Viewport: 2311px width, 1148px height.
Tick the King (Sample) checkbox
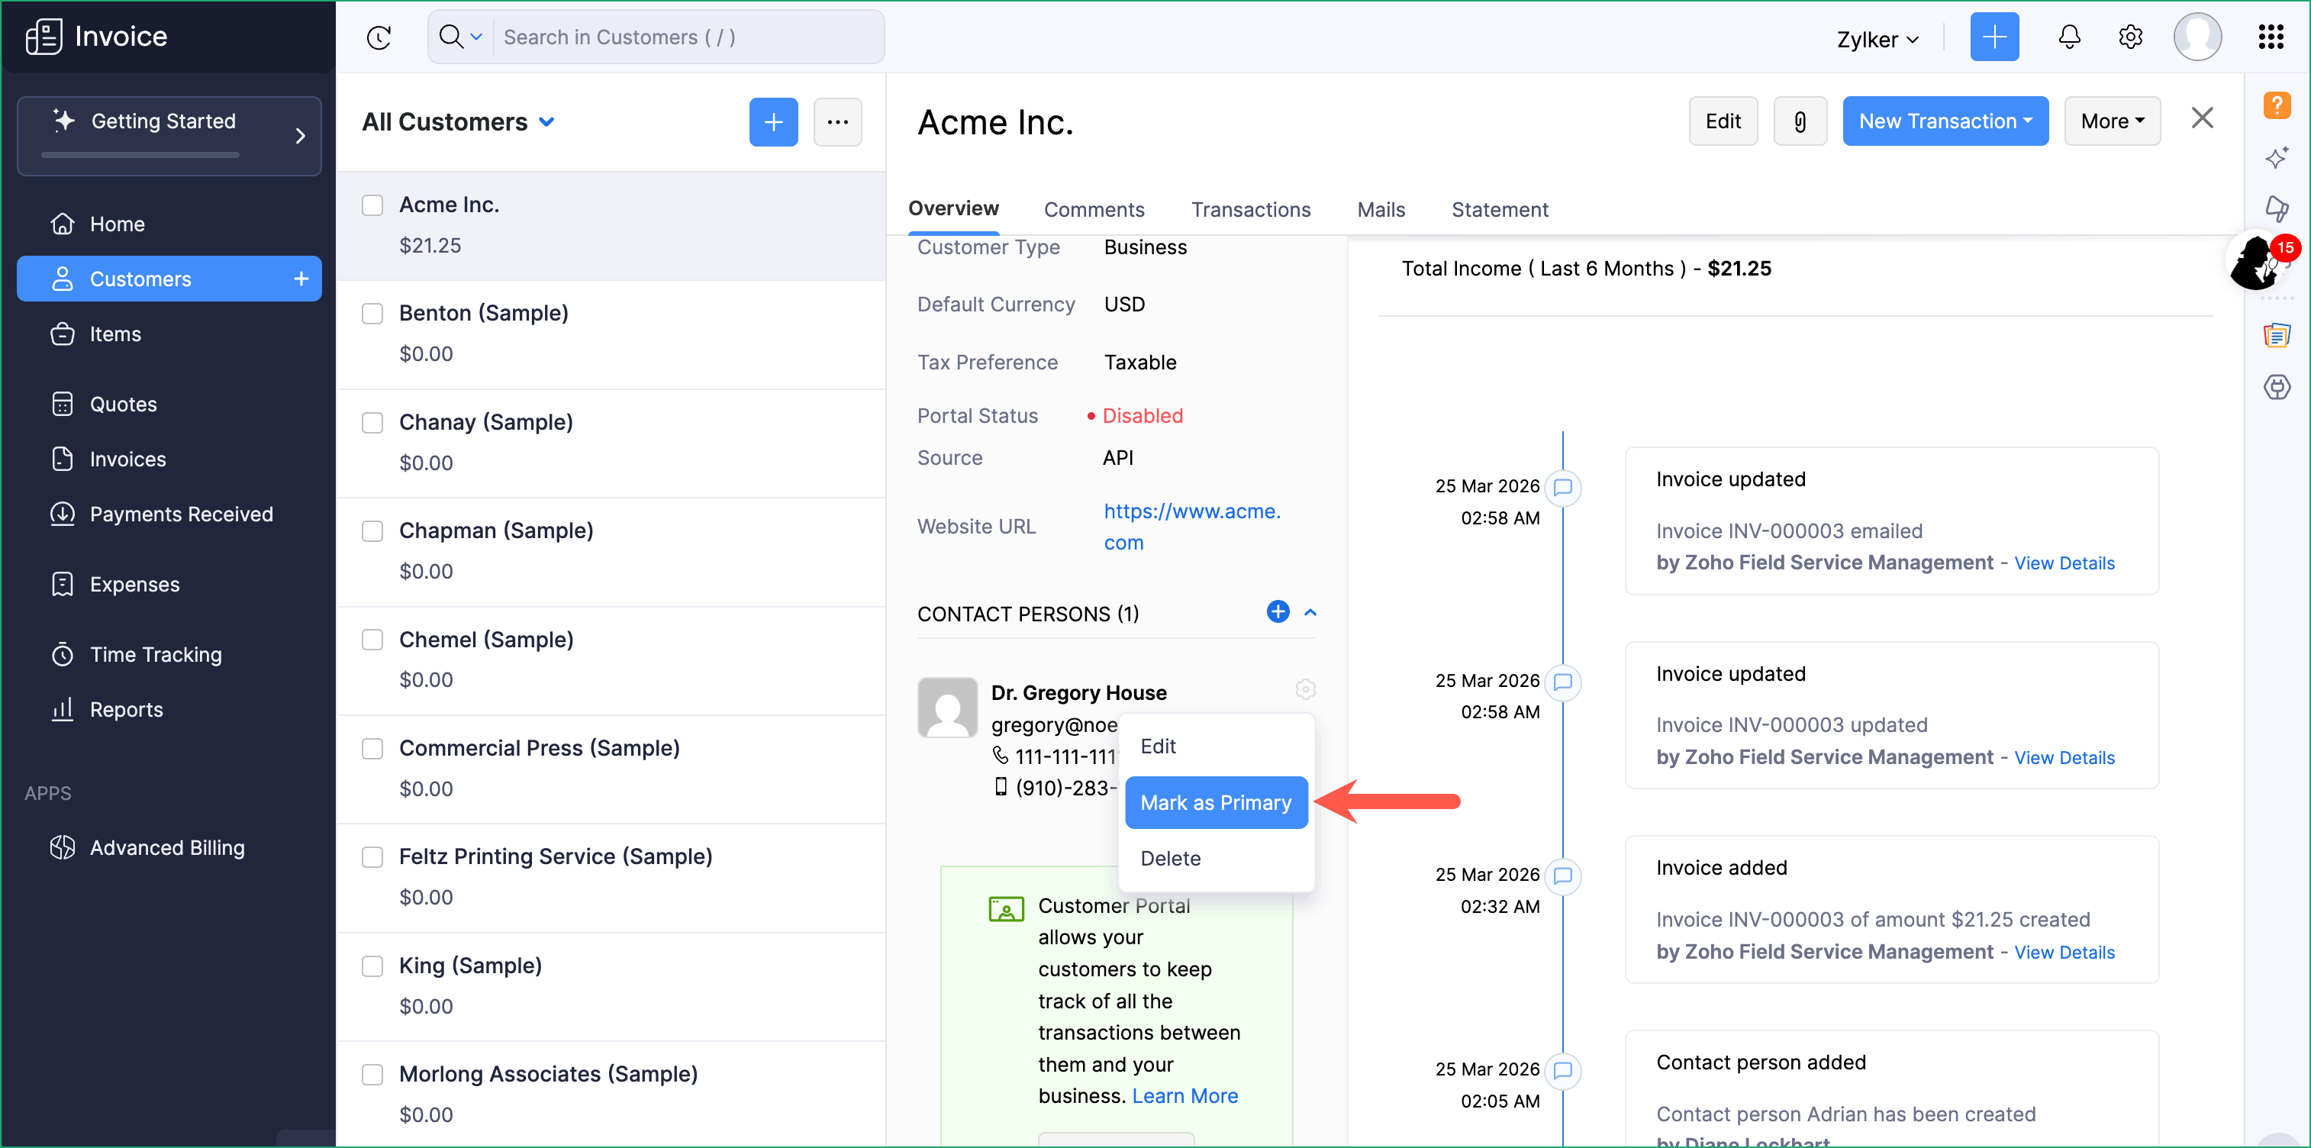point(372,966)
